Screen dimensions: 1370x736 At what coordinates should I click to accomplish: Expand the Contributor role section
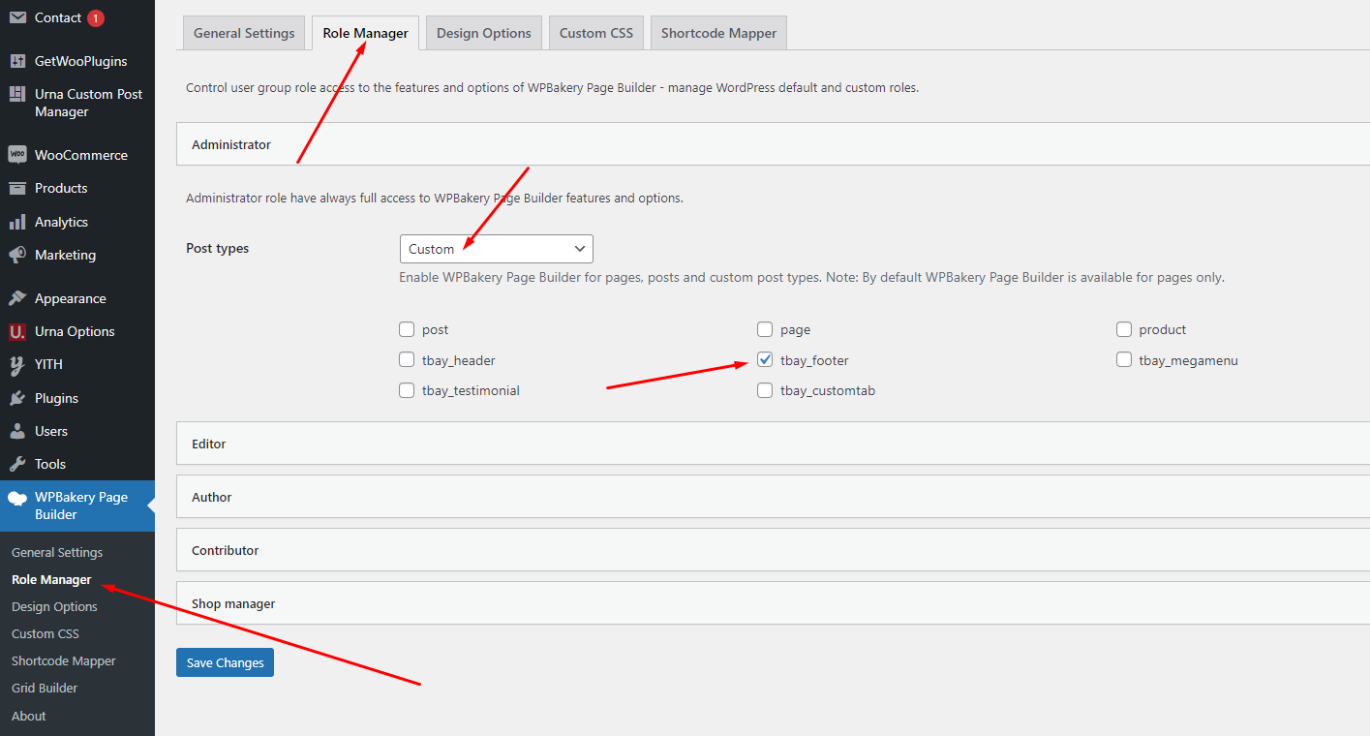(x=773, y=550)
